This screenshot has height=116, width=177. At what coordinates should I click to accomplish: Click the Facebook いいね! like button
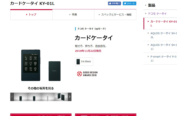(114, 3)
